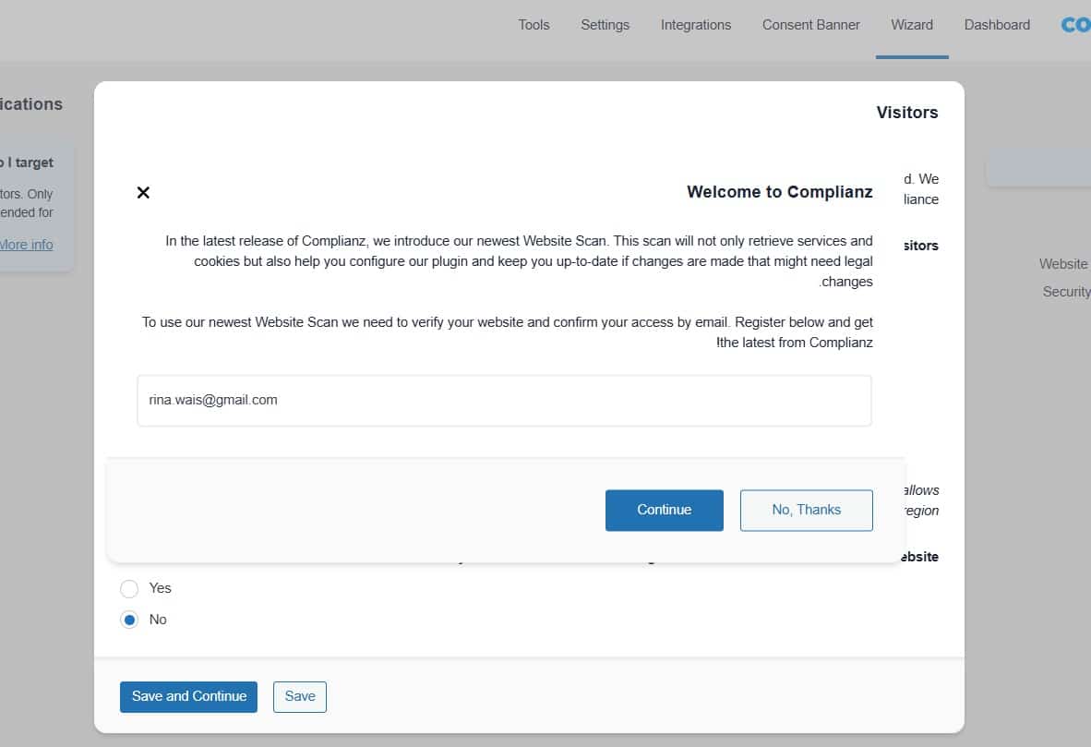Image resolution: width=1091 pixels, height=747 pixels.
Task: Click the Website item in right sidebar
Action: tap(1062, 265)
